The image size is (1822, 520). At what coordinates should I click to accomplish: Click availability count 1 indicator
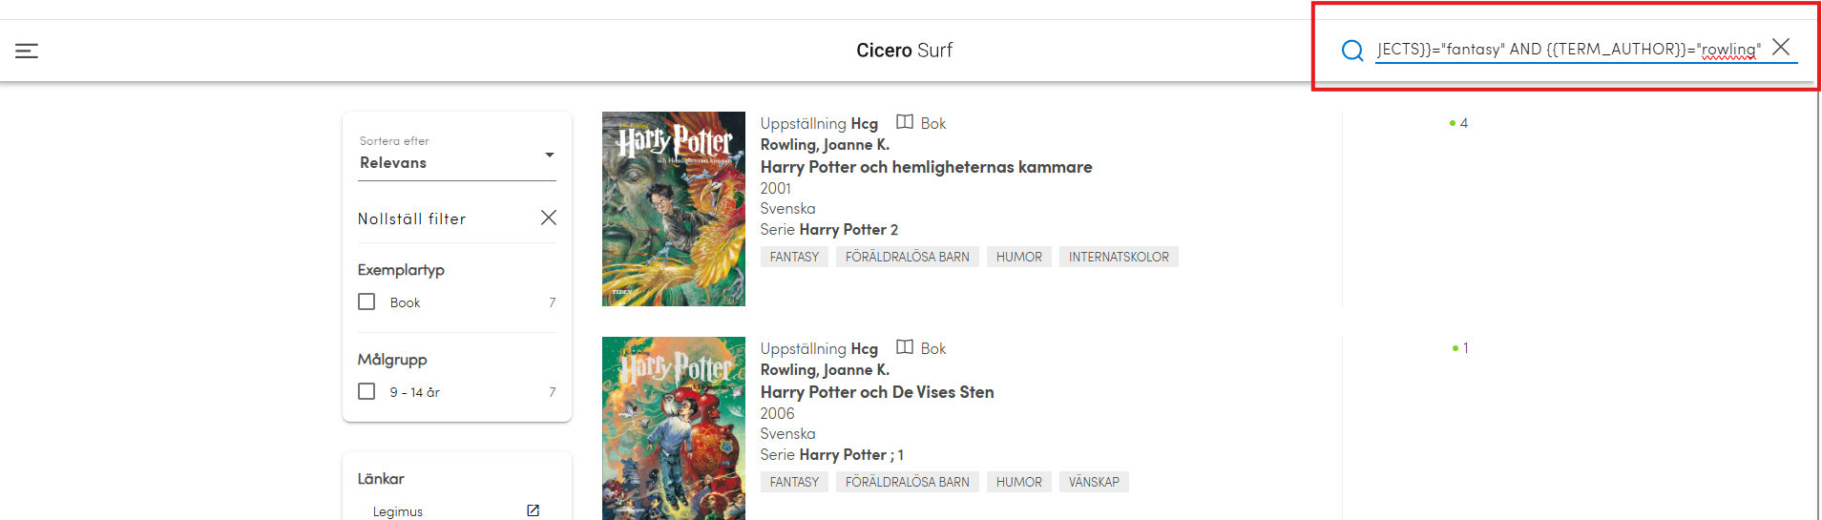tap(1460, 348)
